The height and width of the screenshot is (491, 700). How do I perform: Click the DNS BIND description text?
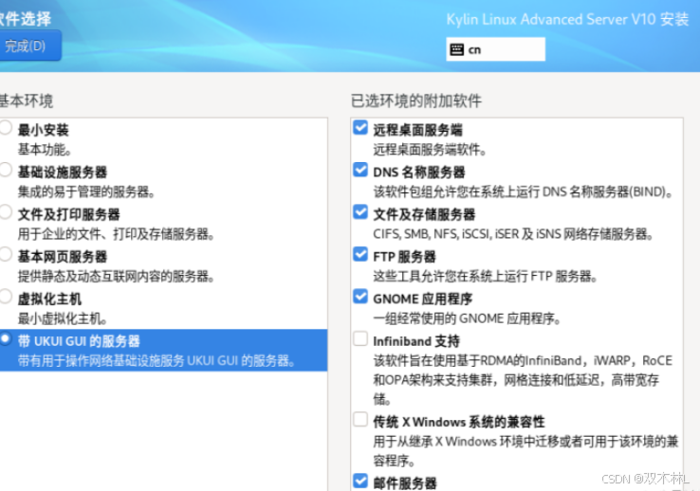pyautogui.click(x=524, y=192)
